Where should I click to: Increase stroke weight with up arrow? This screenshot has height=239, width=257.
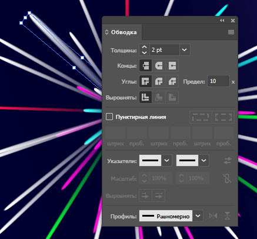(x=144, y=47)
